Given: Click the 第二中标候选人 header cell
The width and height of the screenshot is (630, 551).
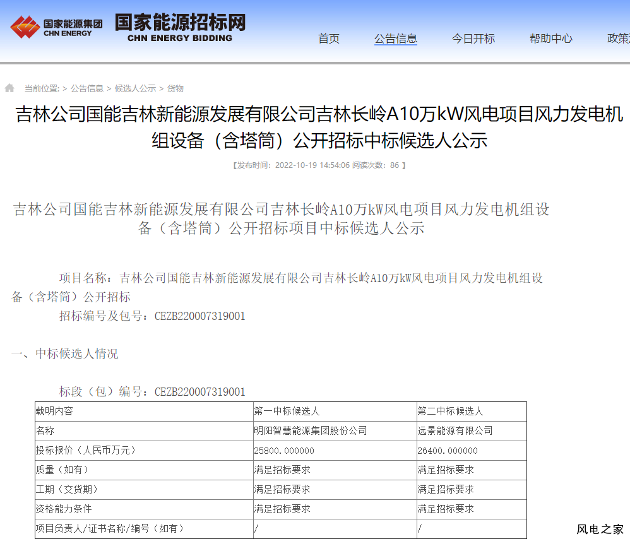Looking at the screenshot, I should click(472, 412).
